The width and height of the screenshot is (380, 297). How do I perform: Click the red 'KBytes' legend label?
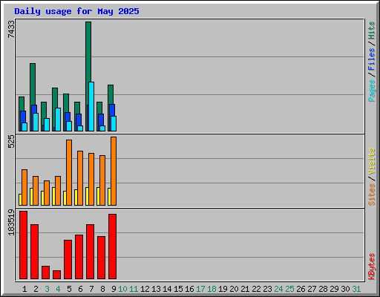coord(372,267)
